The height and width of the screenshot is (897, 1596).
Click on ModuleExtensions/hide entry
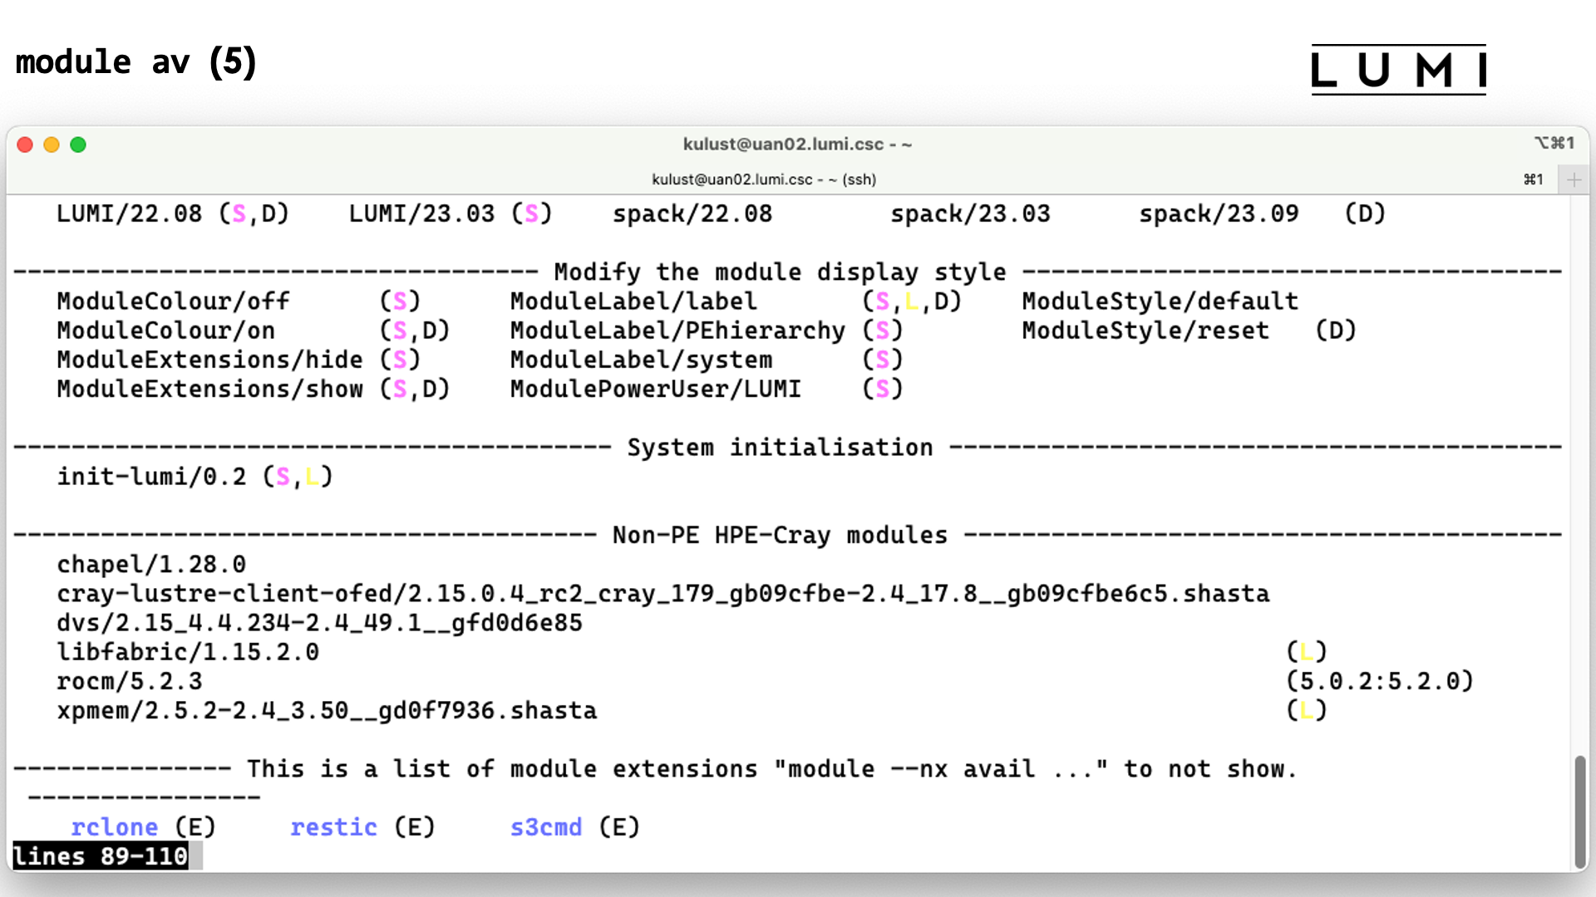click(209, 359)
